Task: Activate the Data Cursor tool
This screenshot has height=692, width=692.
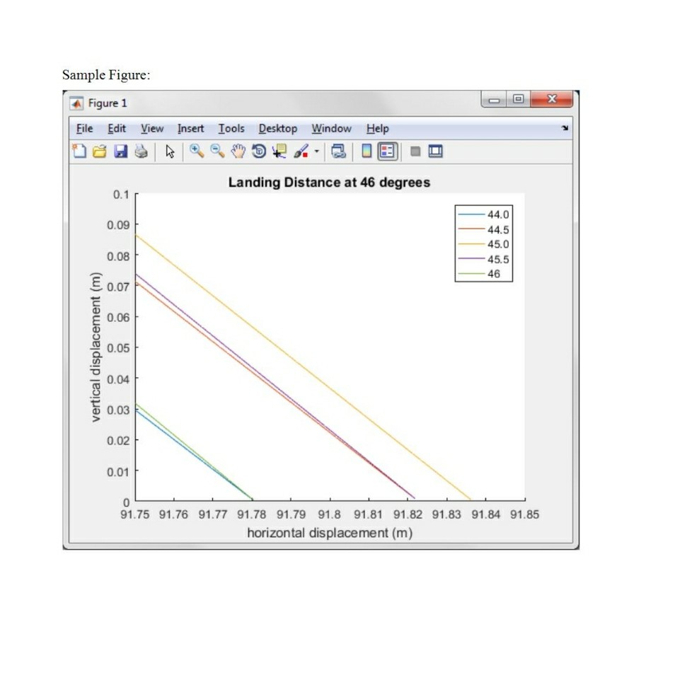Action: [x=280, y=151]
